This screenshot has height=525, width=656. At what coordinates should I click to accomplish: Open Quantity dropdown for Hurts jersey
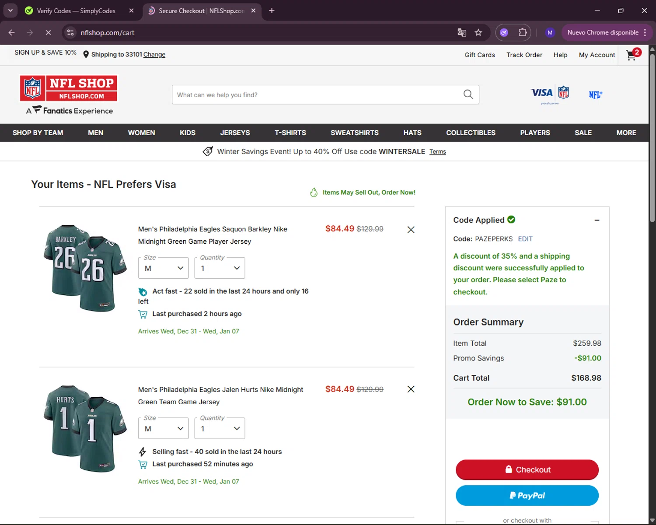220,428
